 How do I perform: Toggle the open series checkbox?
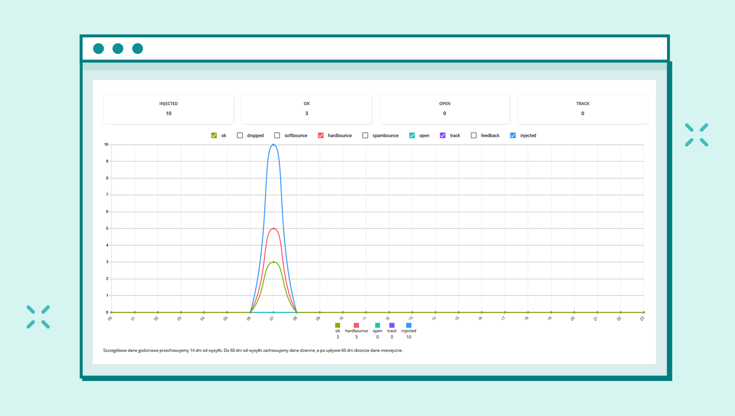(x=412, y=136)
